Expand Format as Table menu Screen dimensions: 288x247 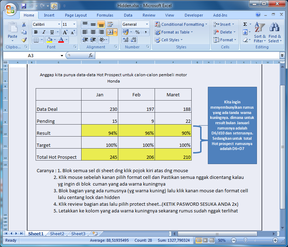pos(174,32)
